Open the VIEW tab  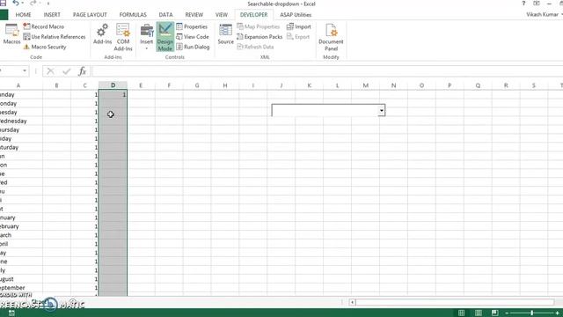(x=222, y=15)
